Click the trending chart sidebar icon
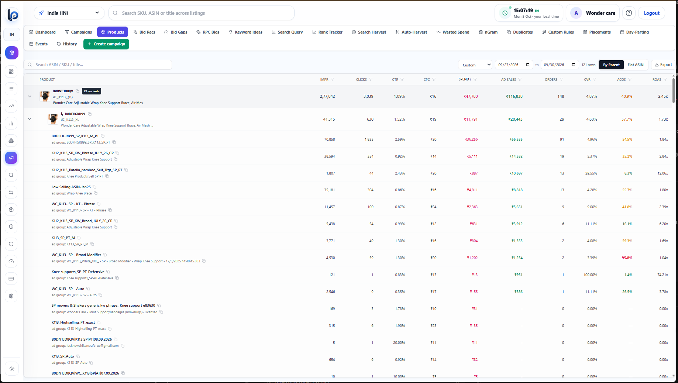 point(11,106)
